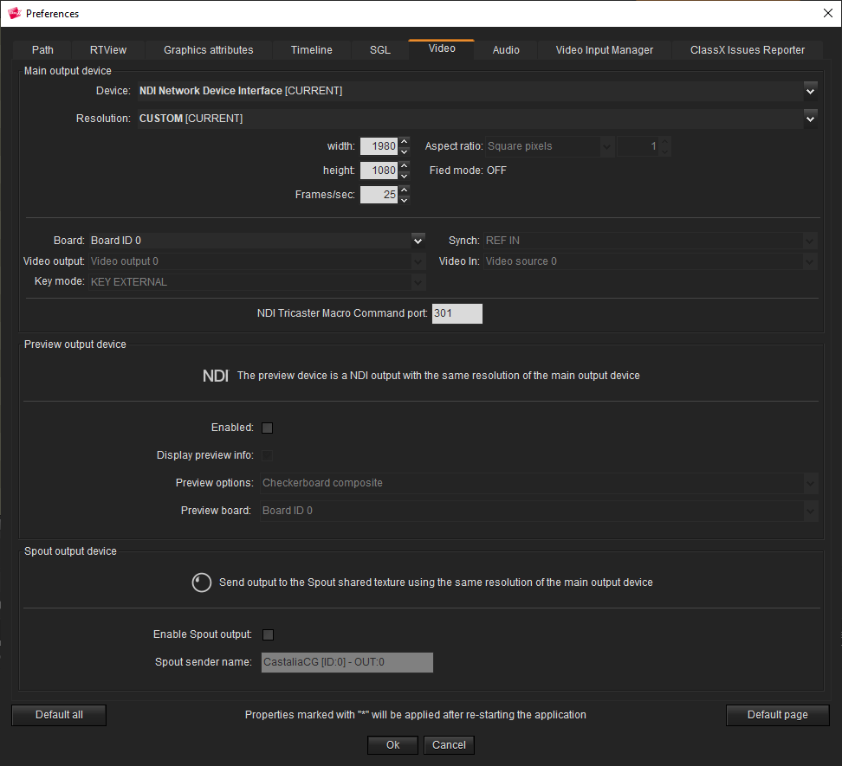Cancel the Preferences dialog
The width and height of the screenshot is (842, 766).
coord(449,745)
